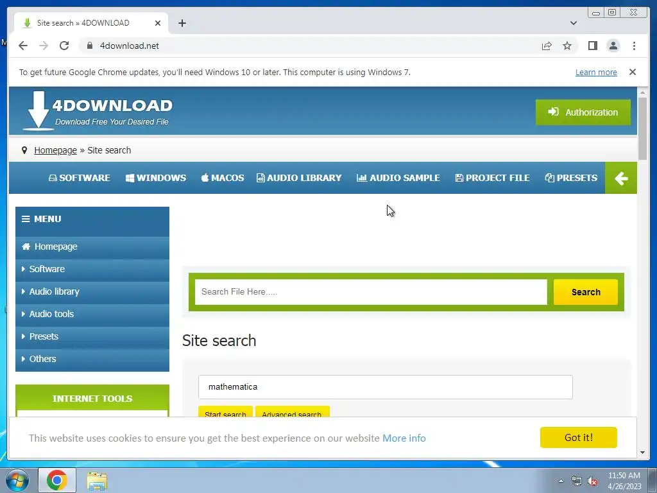657x493 pixels.
Task: Open the network tray icon
Action: 577,481
